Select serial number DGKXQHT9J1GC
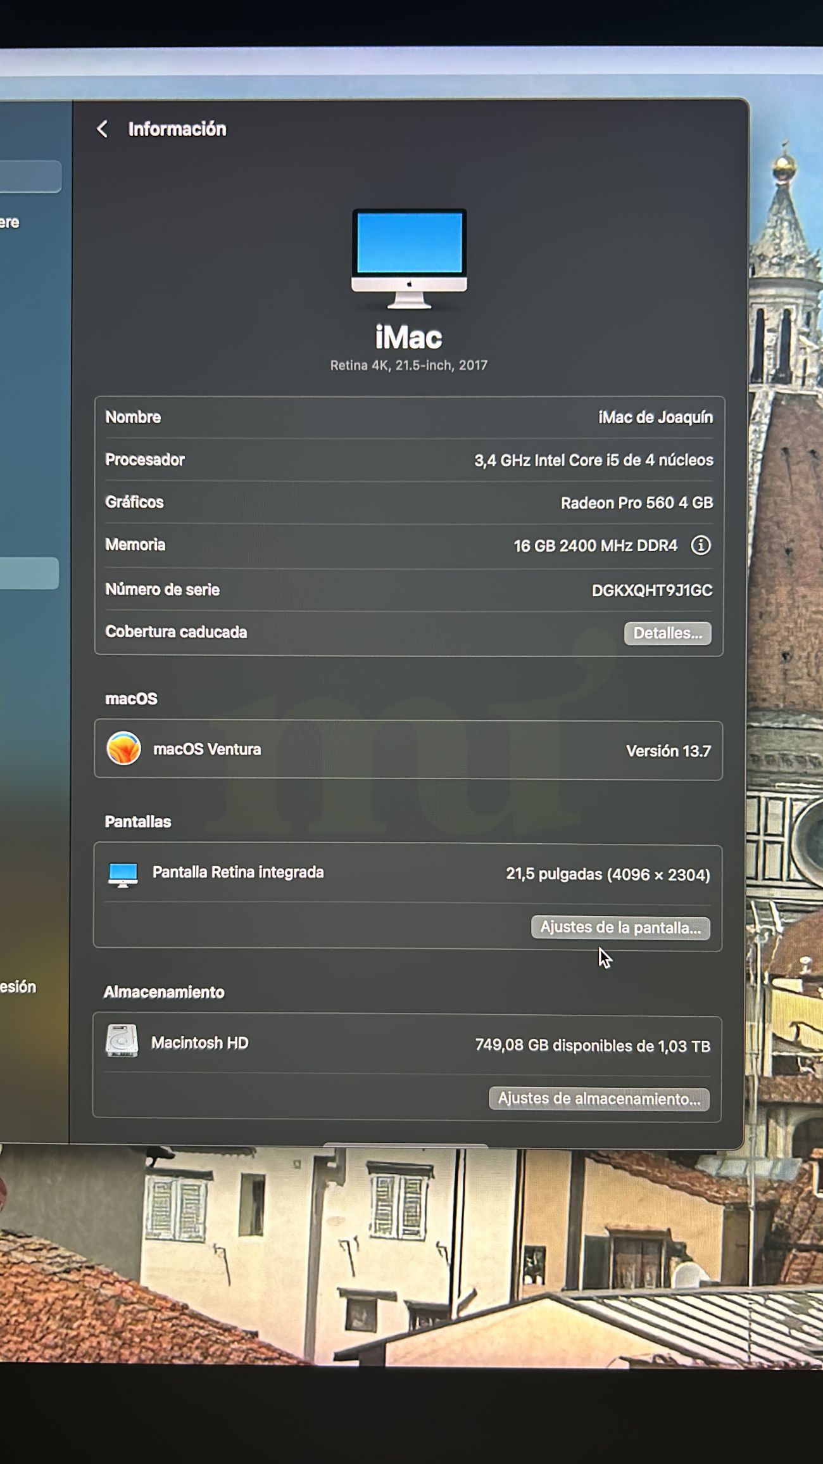823x1464 pixels. [x=652, y=590]
